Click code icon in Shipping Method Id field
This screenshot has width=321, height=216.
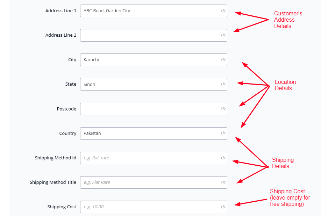pos(223,158)
